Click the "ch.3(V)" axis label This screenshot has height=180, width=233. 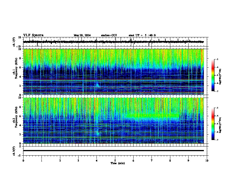[x=14, y=151]
